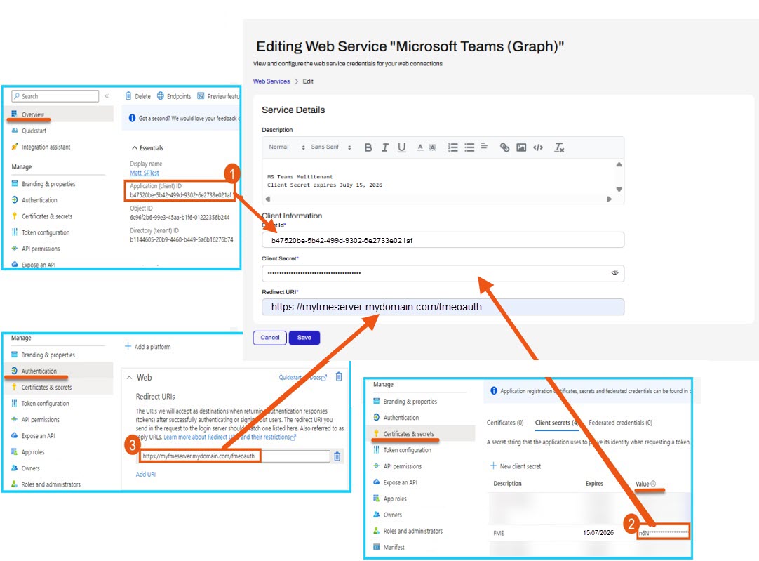
Task: Open App roles in bottom-left panel
Action: tap(32, 452)
